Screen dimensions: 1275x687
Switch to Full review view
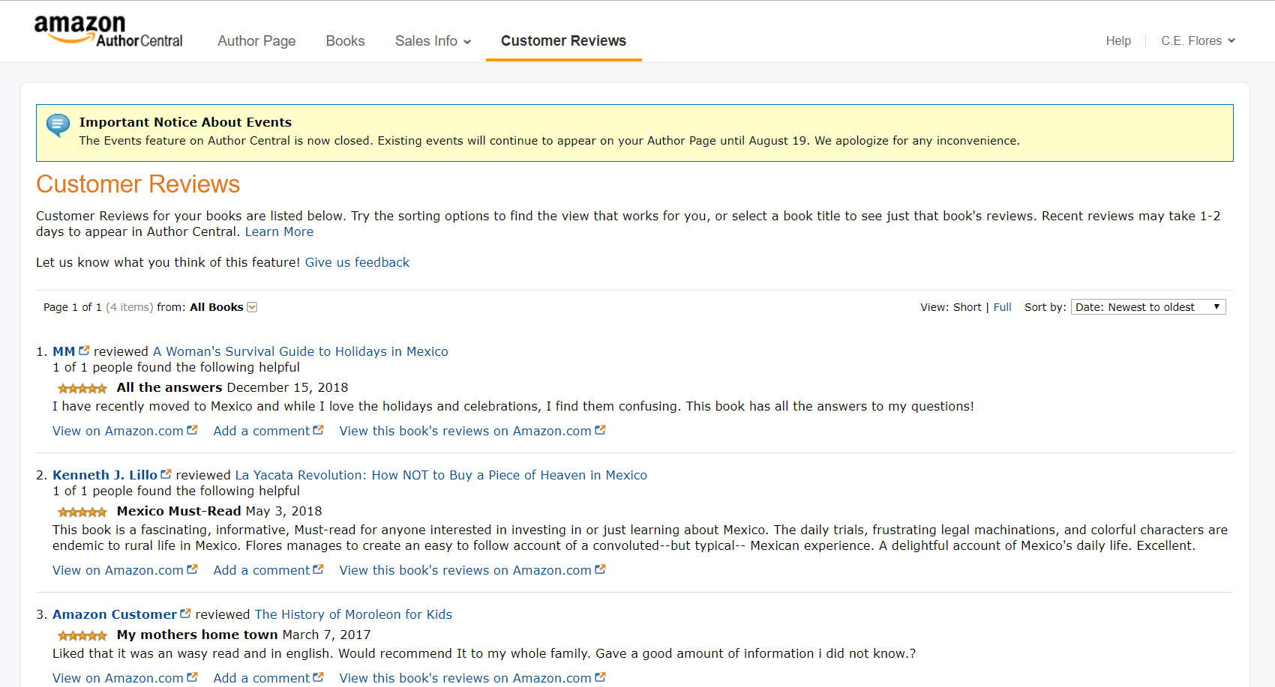[x=1002, y=307]
